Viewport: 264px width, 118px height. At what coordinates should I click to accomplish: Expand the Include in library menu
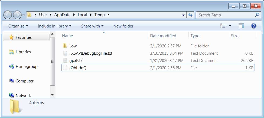click(55, 26)
